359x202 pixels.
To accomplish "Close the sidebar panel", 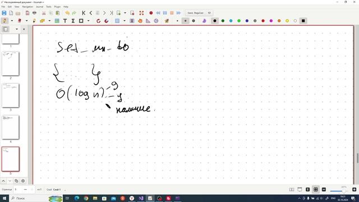I will (x=24, y=29).
